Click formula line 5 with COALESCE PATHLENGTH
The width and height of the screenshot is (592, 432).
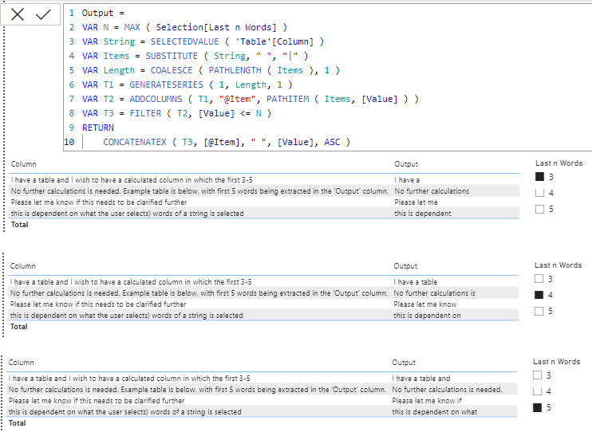pos(211,70)
